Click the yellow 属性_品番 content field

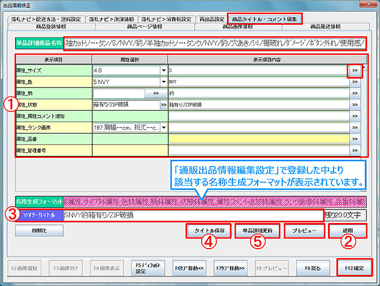click(259, 139)
